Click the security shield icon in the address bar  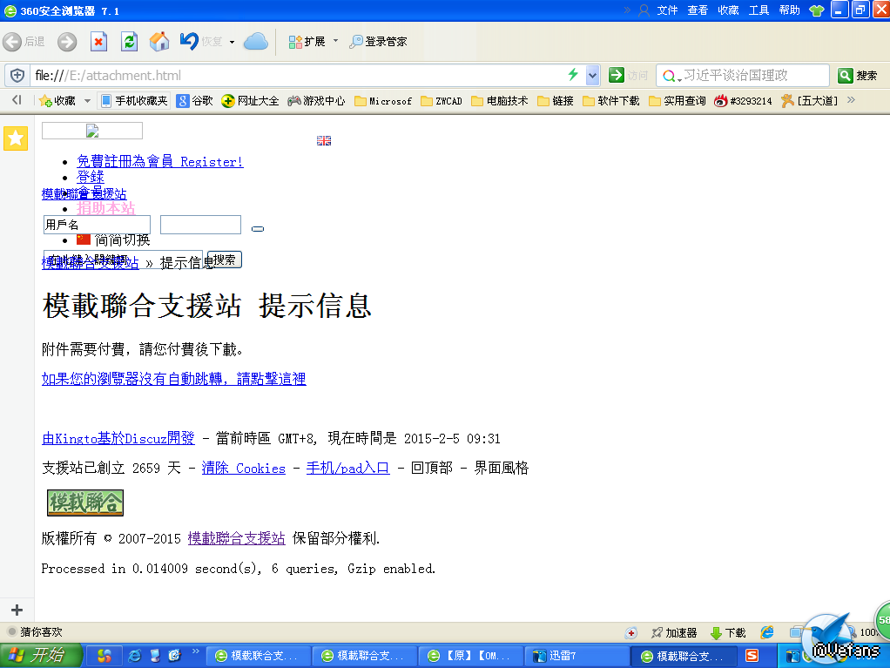point(17,75)
